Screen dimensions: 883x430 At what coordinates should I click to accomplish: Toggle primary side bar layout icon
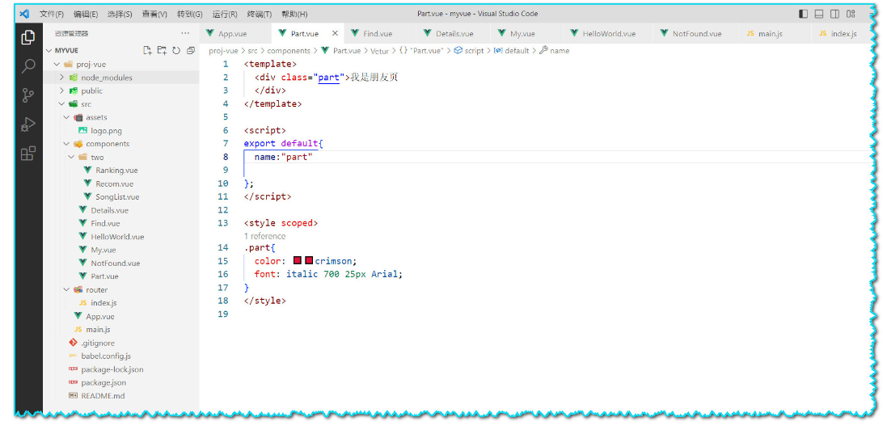(x=804, y=14)
